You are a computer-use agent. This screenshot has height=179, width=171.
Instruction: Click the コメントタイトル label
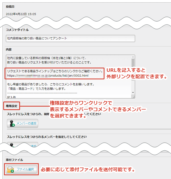[x=17, y=30]
